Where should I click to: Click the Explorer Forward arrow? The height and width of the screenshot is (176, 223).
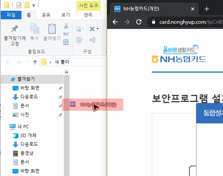click(x=18, y=62)
